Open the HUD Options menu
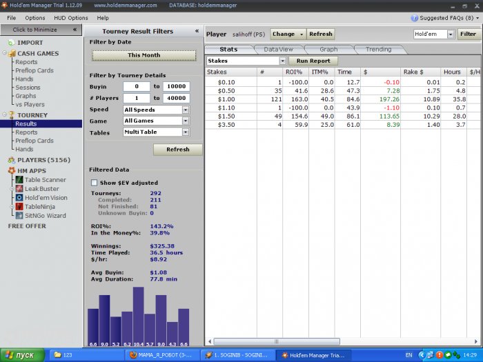 point(68,18)
